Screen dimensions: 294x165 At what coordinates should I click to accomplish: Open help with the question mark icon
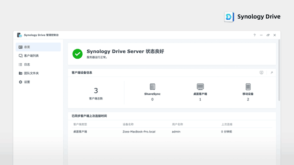pyautogui.click(x=254, y=35)
